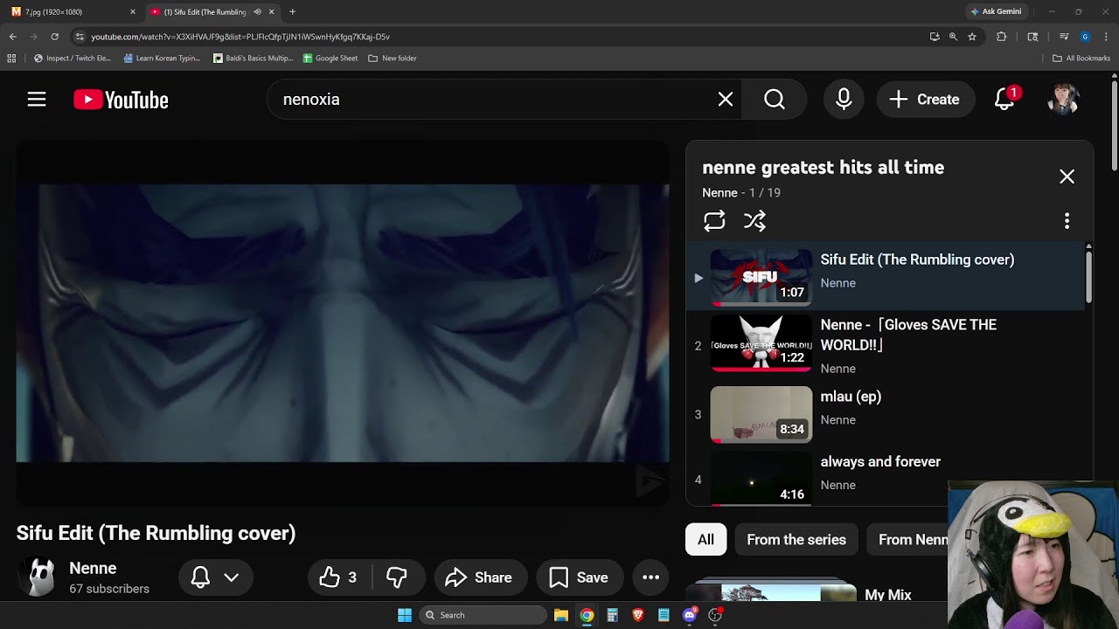Open Calculator from the taskbar

pos(612,615)
